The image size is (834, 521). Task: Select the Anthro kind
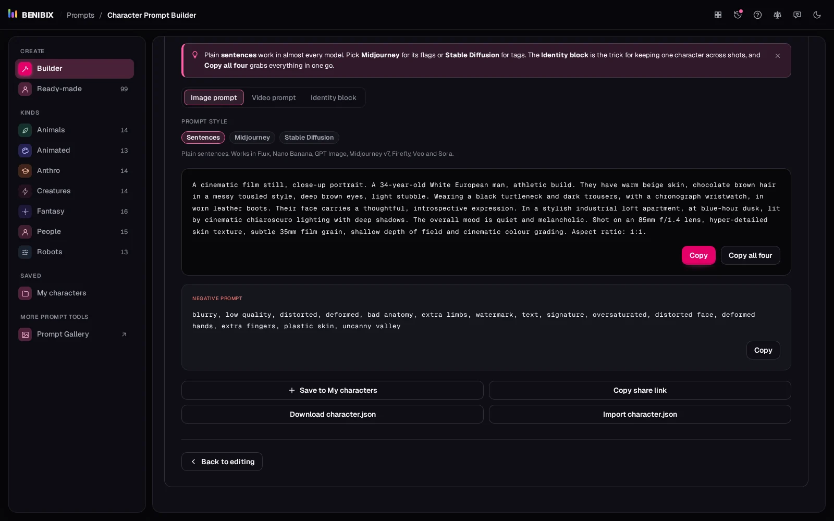(75, 171)
